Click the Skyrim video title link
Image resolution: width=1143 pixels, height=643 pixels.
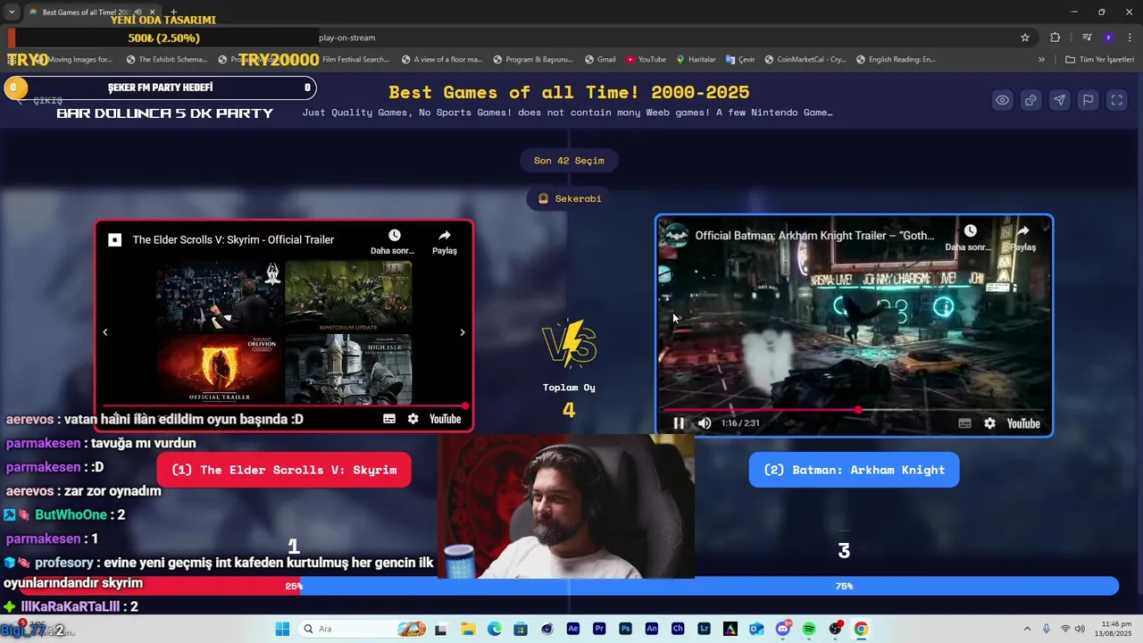[x=233, y=239]
